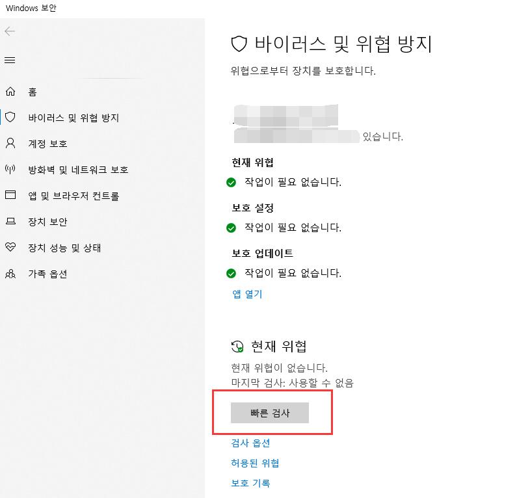Viewport: 530px width, 498px height.
Task: Click the shield icon in sidebar
Action: tap(10, 117)
